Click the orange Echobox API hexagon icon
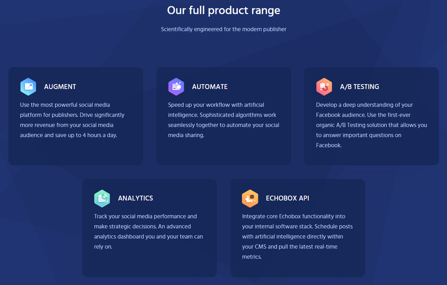447x285 pixels. (250, 198)
